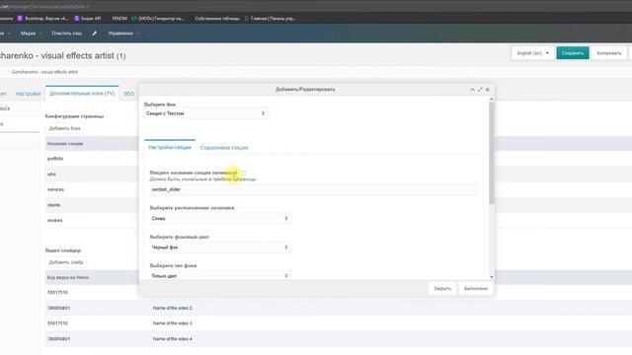Select the services section row

92,189
